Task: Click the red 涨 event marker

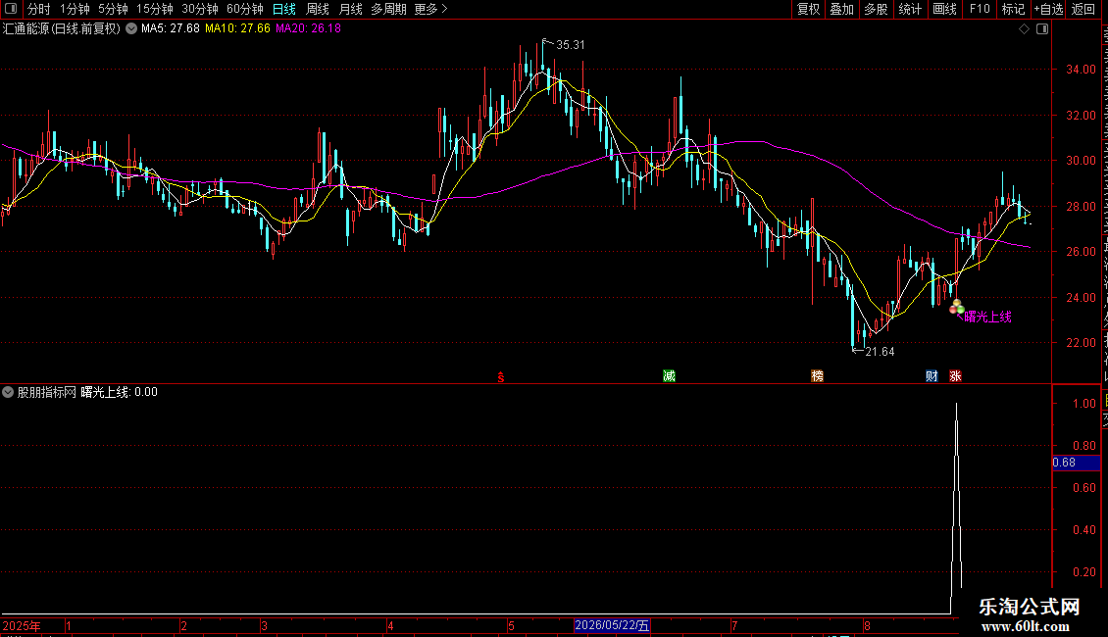Action: point(955,375)
